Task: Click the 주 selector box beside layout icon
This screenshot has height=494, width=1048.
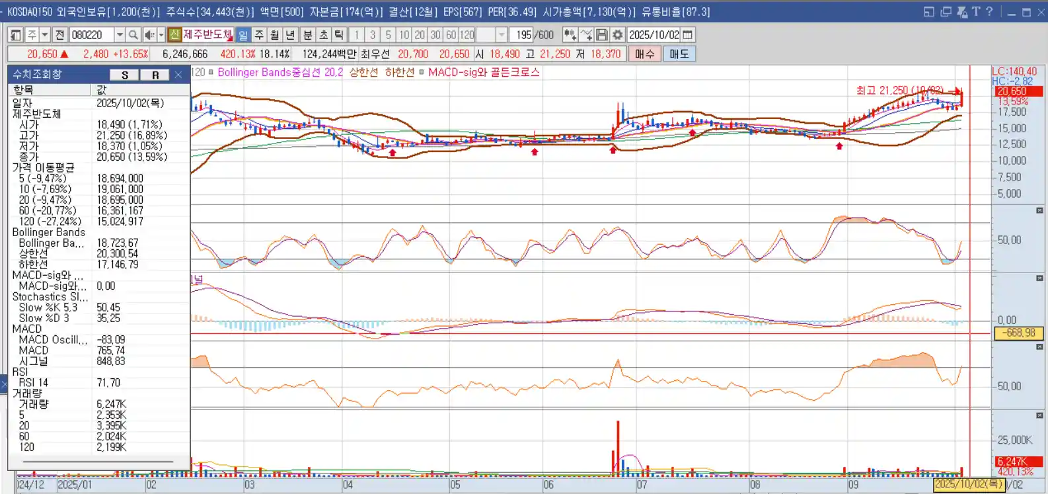Action: click(x=32, y=34)
